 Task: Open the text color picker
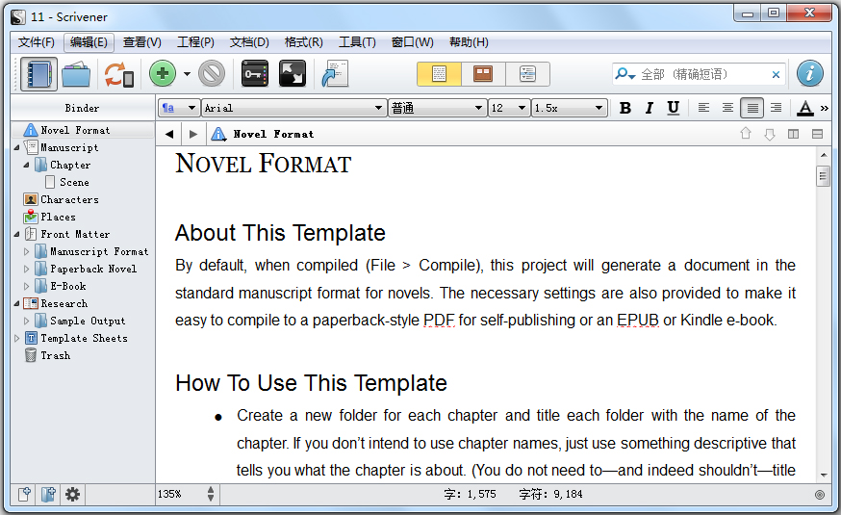pos(805,108)
